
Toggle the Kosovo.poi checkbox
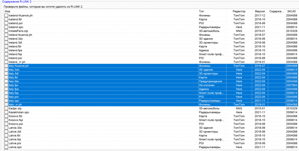click(x=6, y=124)
